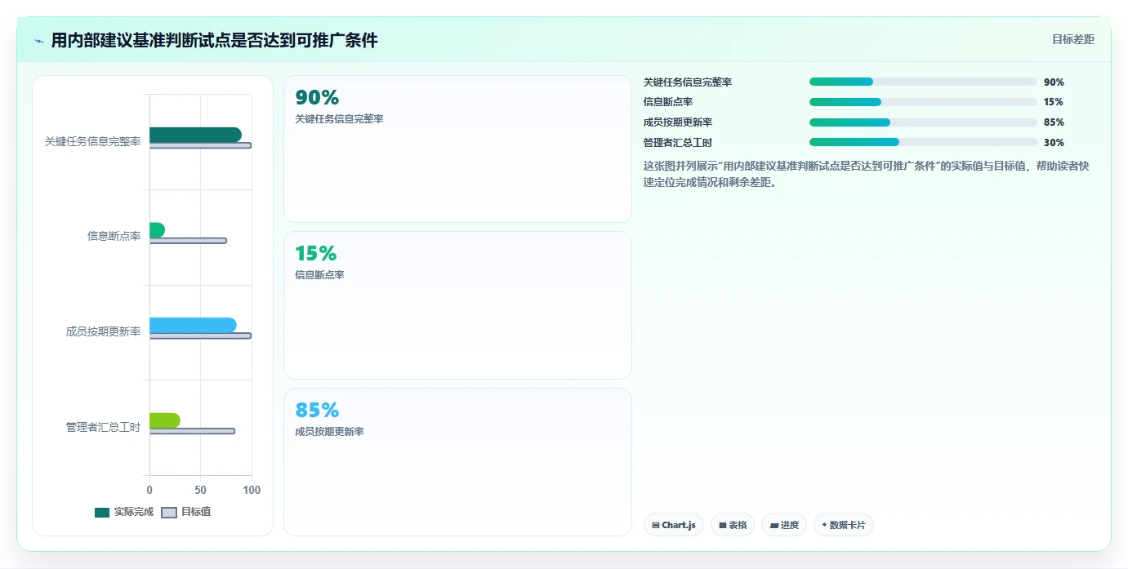Viewport: 1128px width, 569px height.
Task: Click the green 信息断点率 actual bar
Action: click(x=157, y=230)
